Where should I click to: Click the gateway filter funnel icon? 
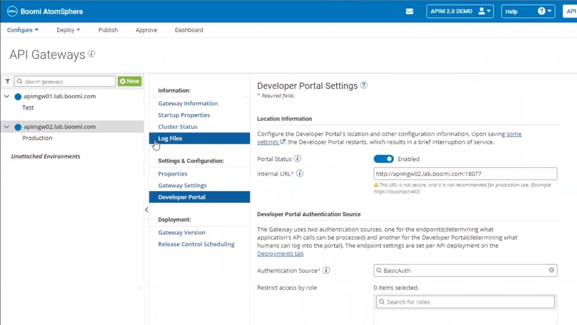coord(7,81)
